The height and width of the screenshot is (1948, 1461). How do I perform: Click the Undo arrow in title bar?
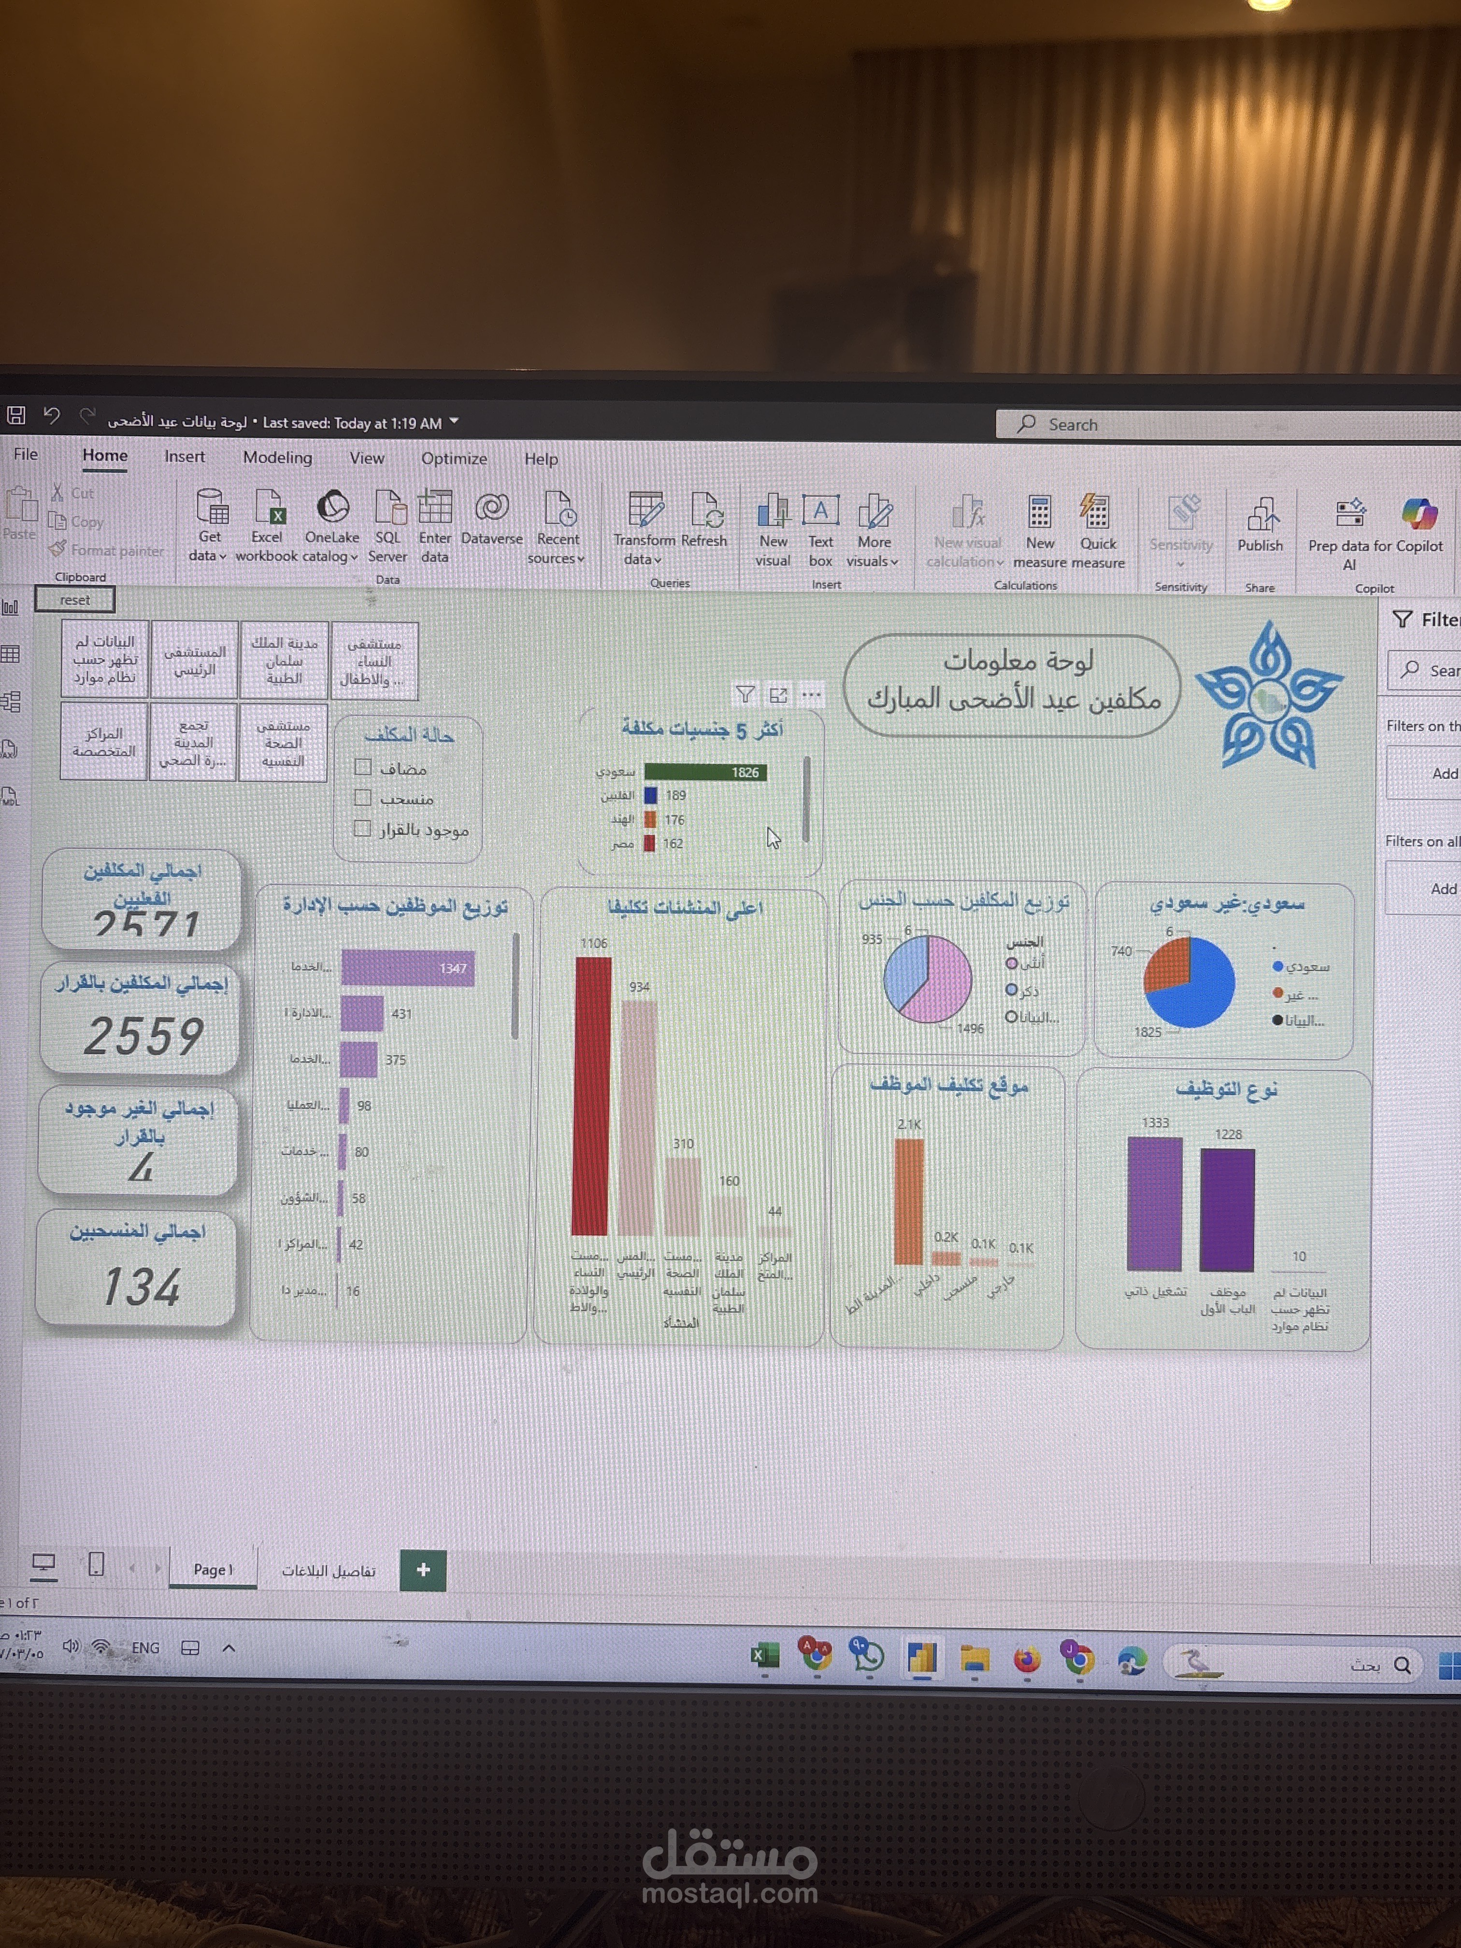pyautogui.click(x=52, y=415)
